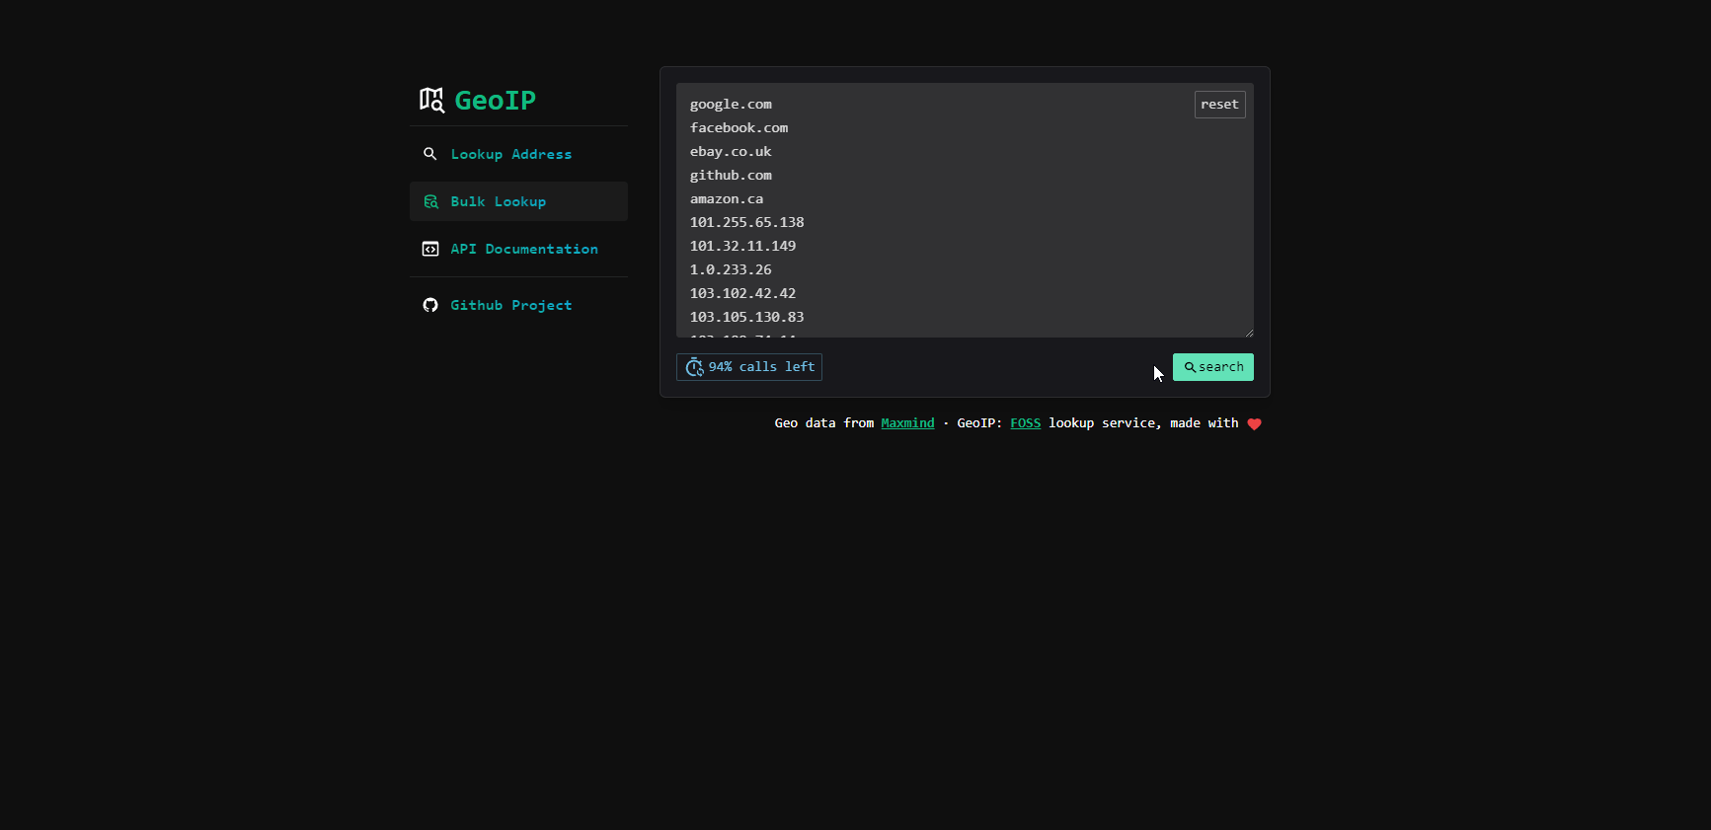Open the Lookup Address page
1711x830 pixels.
[x=510, y=154]
